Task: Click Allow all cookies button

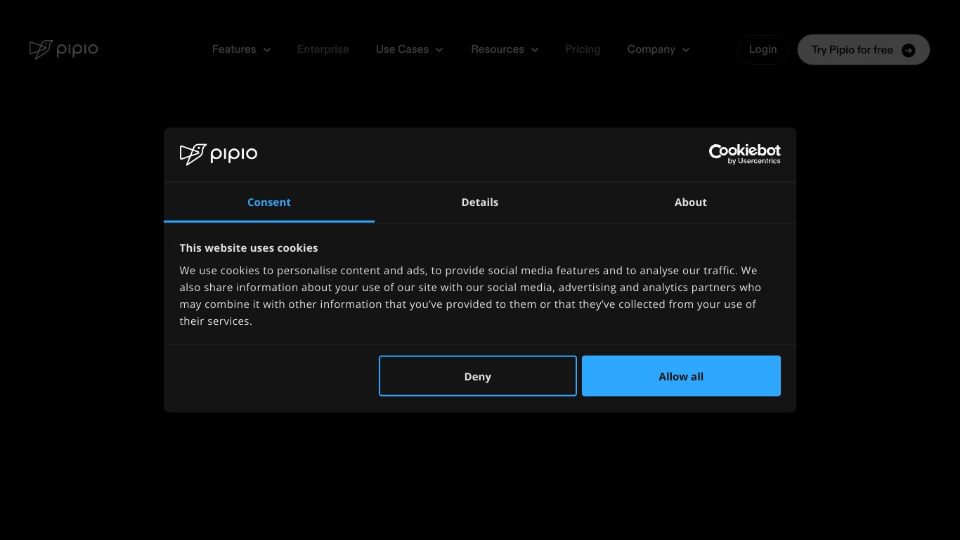Action: click(681, 376)
